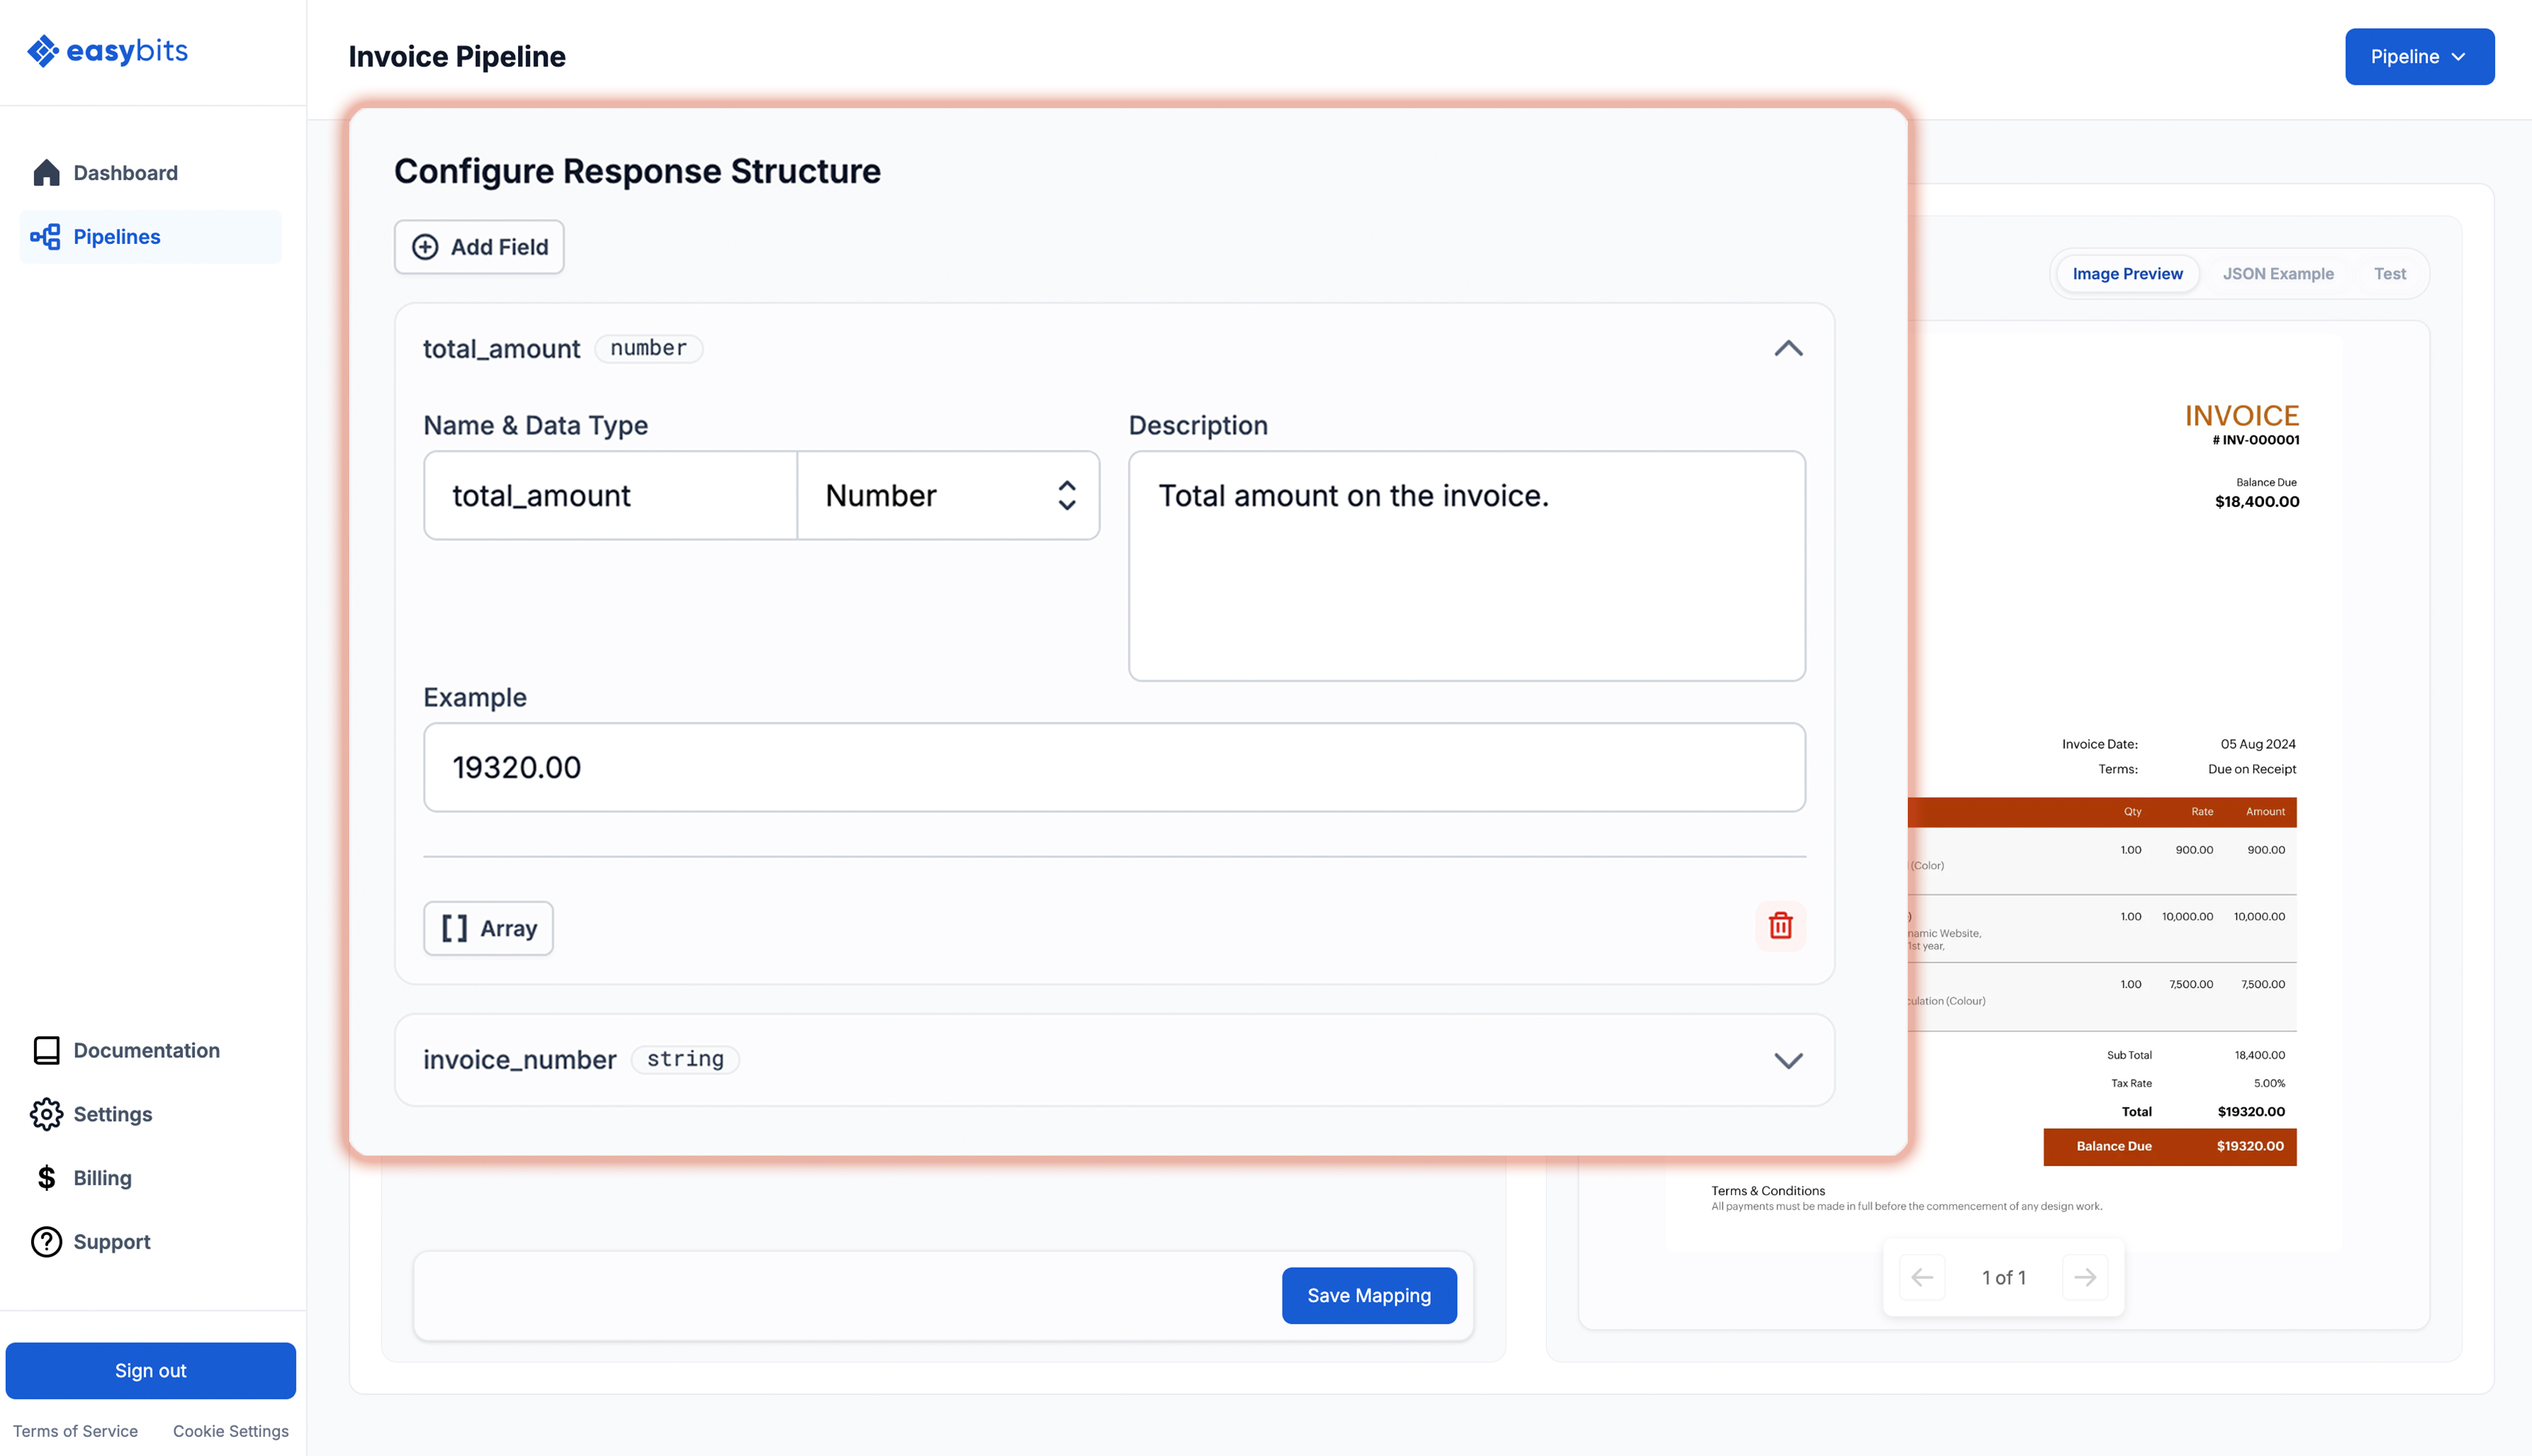Delete total_amount field with trash icon

[x=1780, y=926]
